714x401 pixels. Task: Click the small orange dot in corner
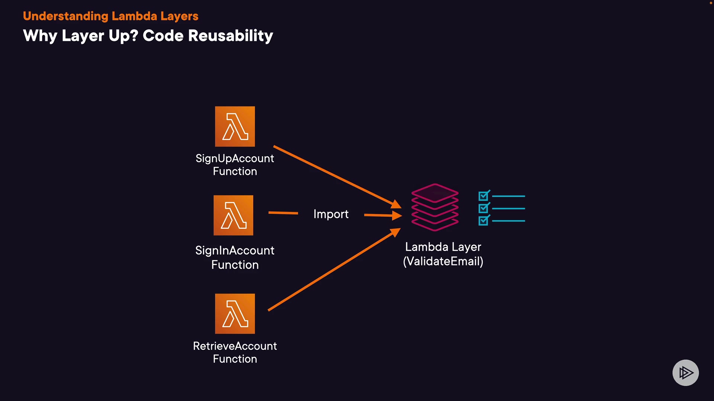[x=711, y=3]
